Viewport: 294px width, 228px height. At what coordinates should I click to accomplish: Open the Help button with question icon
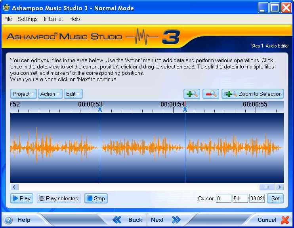[18, 220]
